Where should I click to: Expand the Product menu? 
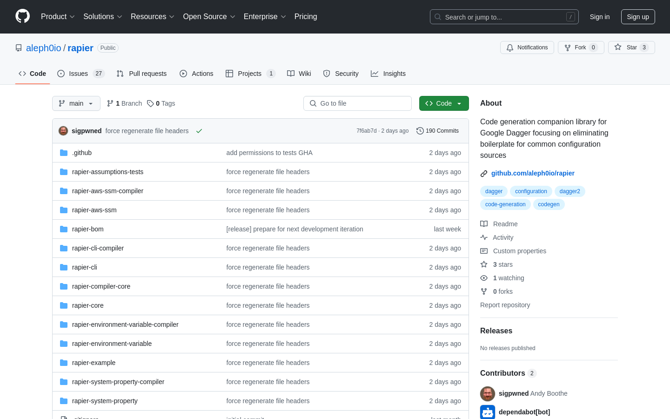(x=58, y=17)
